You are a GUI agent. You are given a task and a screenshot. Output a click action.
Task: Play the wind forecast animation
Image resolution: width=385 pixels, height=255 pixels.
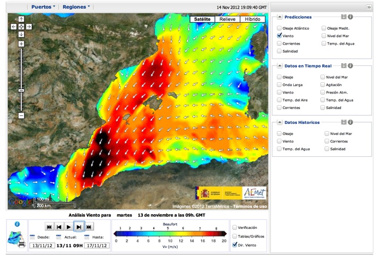click(x=69, y=227)
